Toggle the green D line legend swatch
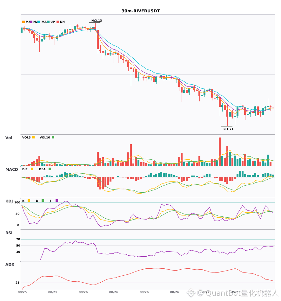Viewport: 281px width, 301px height. pos(43,201)
